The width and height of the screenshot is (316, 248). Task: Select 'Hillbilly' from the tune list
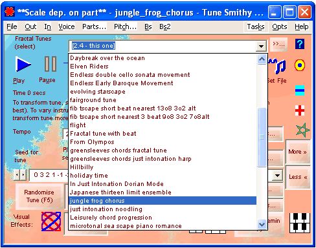(x=82, y=167)
